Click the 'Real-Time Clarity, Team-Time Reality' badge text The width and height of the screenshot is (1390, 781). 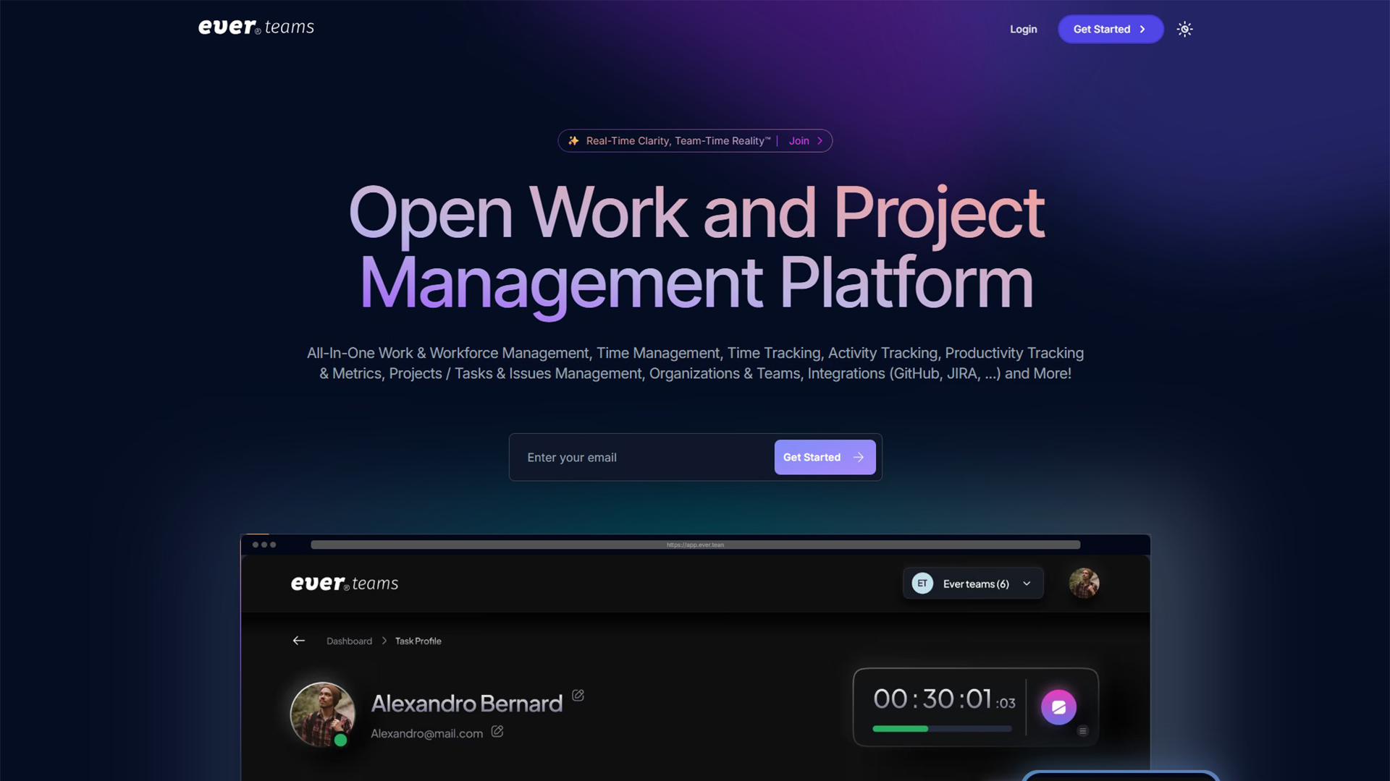678,141
